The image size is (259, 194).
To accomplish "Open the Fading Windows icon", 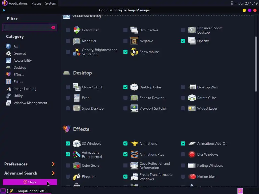I will point(192,165).
